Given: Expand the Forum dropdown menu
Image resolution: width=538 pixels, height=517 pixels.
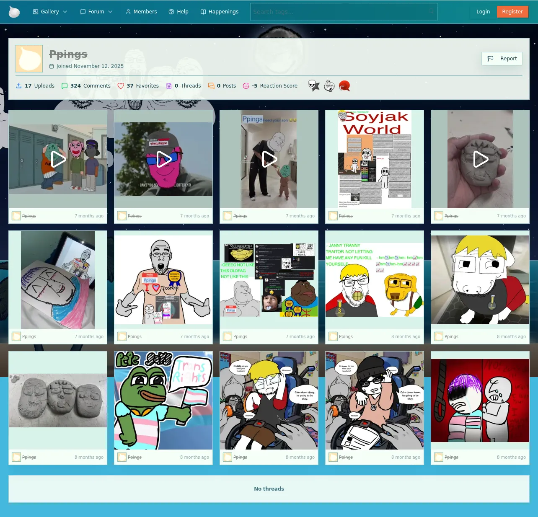Looking at the screenshot, I should (x=96, y=12).
